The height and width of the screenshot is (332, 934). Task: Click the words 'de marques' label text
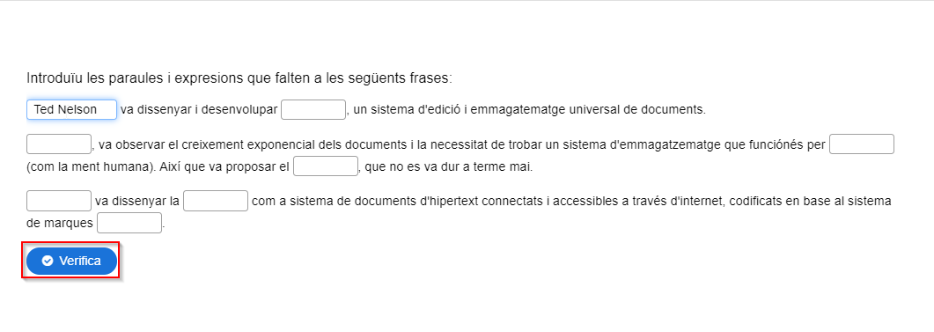(x=60, y=224)
